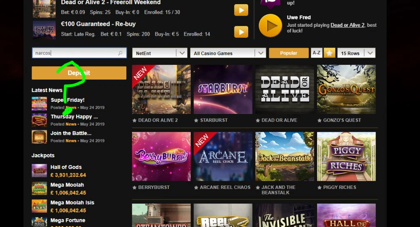Click the £ 3,931,232.64 jackpot amount
This screenshot has height=227, width=420.
click(x=68, y=175)
